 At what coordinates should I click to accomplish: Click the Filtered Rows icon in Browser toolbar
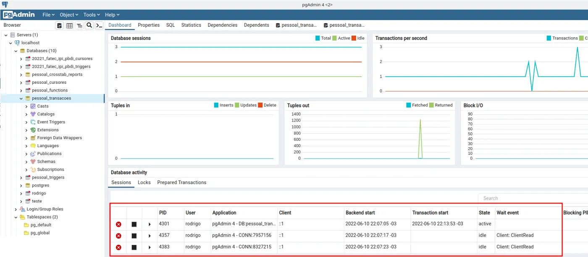pos(79,26)
